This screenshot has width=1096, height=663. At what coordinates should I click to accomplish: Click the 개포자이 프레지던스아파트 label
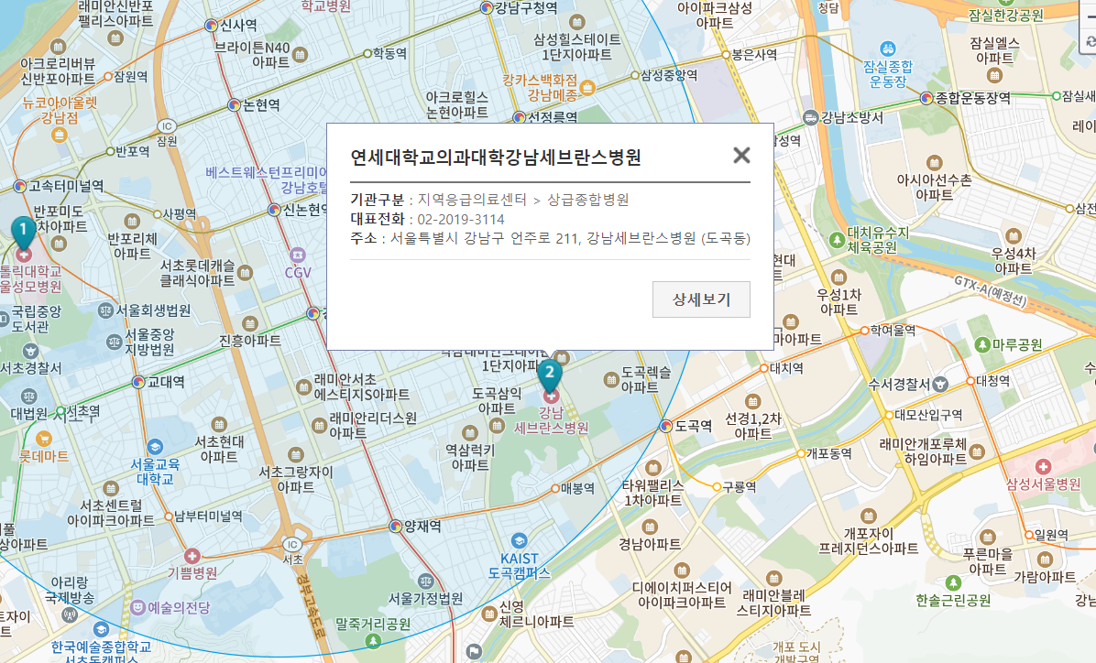point(868,541)
